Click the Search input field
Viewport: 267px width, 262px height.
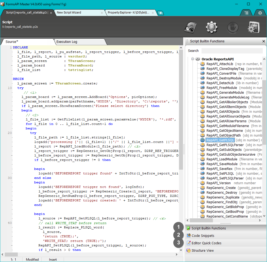pos(232,51)
